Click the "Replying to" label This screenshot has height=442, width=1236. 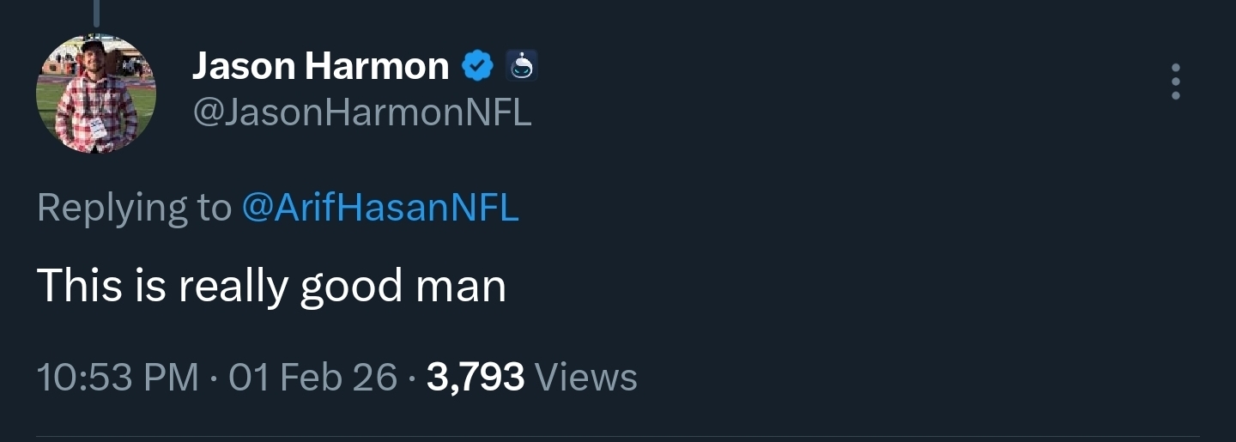pos(134,208)
